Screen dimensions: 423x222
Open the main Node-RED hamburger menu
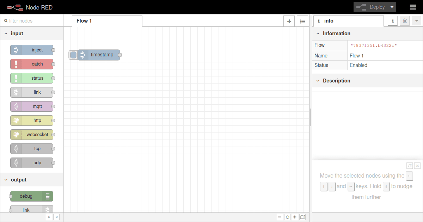click(x=413, y=7)
